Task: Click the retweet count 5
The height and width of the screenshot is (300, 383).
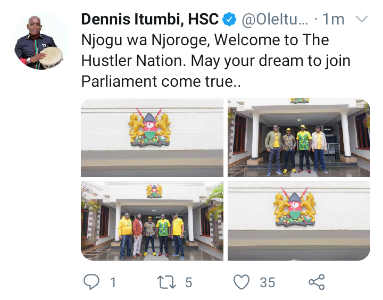Action: point(188,282)
